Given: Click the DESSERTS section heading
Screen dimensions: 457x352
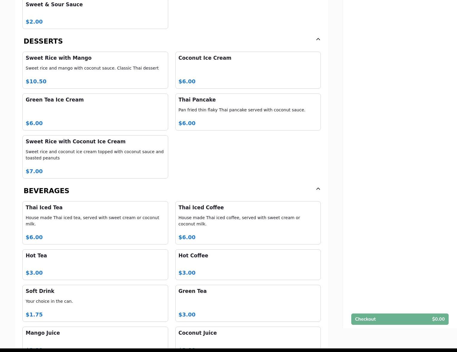Looking at the screenshot, I should click(43, 41).
